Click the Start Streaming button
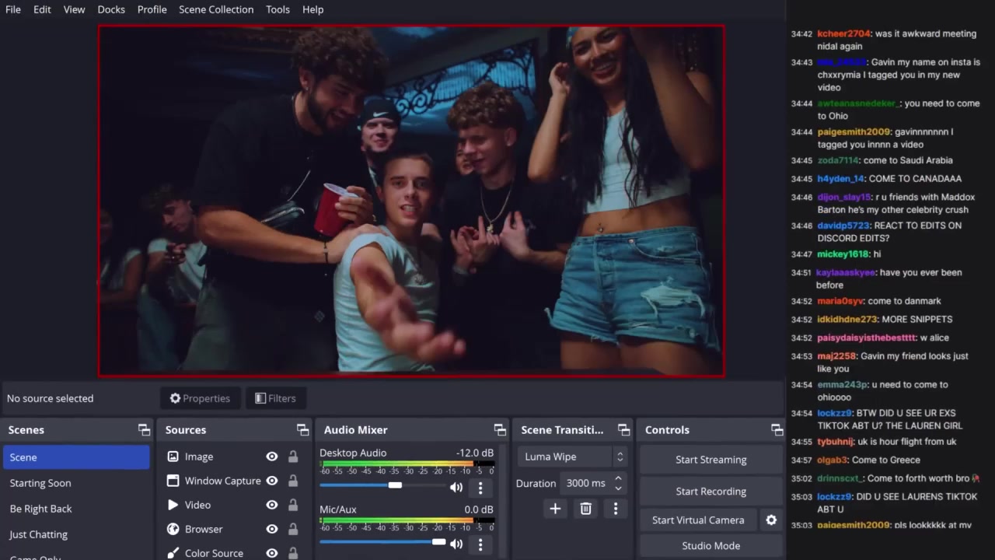995x560 pixels. [x=710, y=460]
